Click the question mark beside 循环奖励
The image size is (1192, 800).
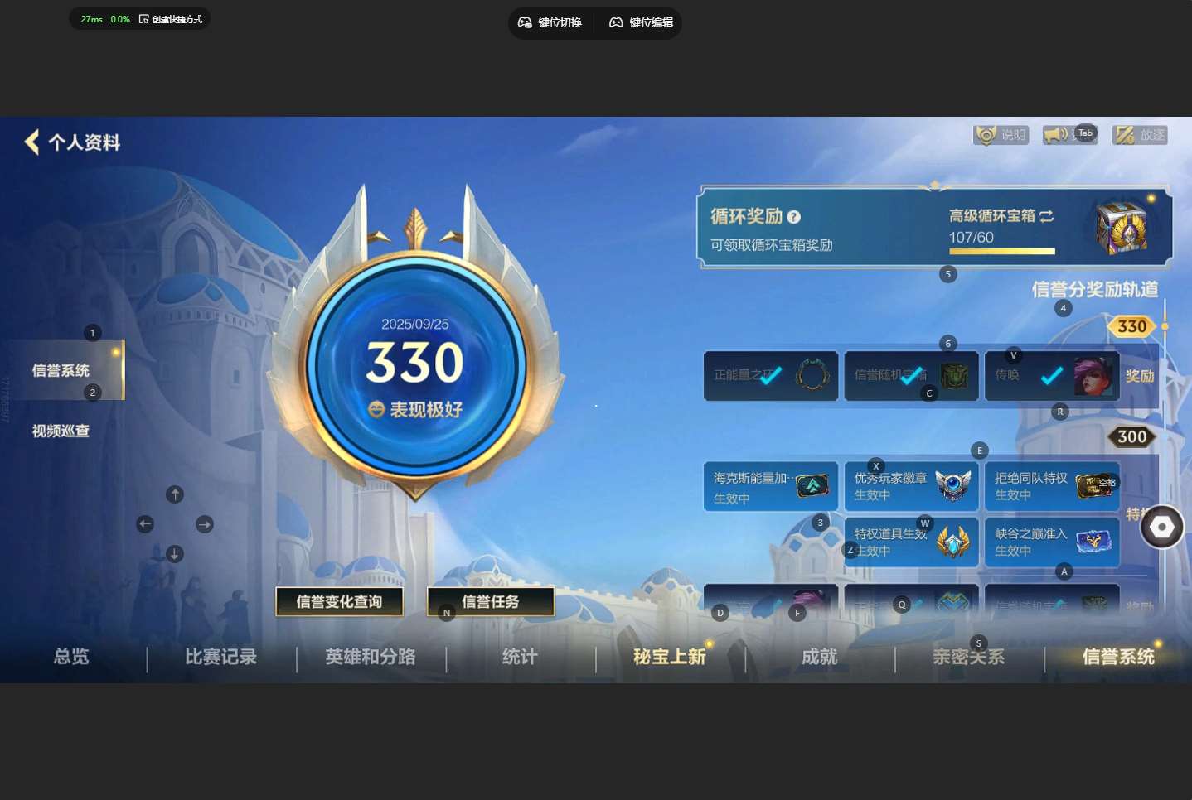[794, 217]
